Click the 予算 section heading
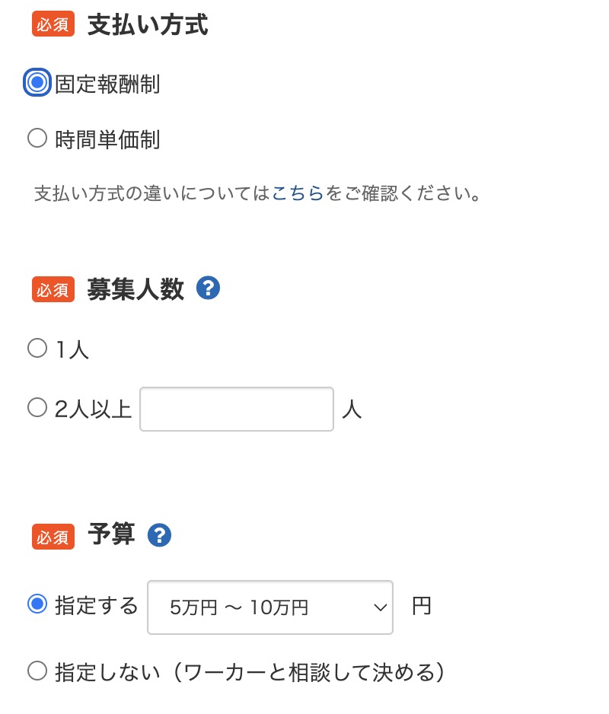 (x=111, y=535)
